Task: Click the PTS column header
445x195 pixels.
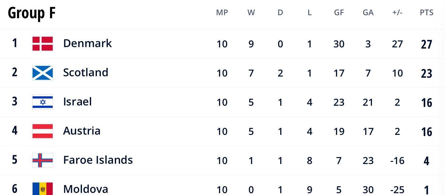Action: tap(426, 12)
